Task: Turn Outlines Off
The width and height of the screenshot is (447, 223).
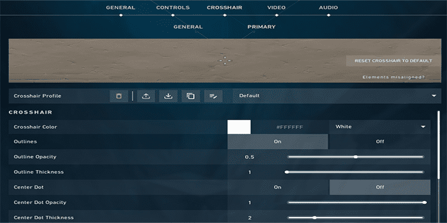Action: [380, 142]
